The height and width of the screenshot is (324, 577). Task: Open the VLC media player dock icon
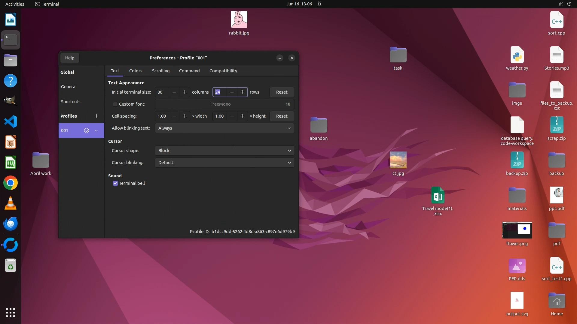pos(11,203)
